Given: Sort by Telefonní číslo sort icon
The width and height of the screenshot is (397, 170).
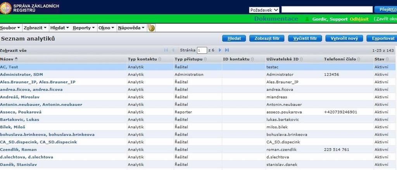Looking at the screenshot, I should click(x=359, y=59).
